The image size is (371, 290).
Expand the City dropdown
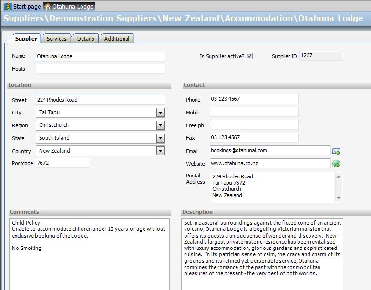pyautogui.click(x=161, y=113)
